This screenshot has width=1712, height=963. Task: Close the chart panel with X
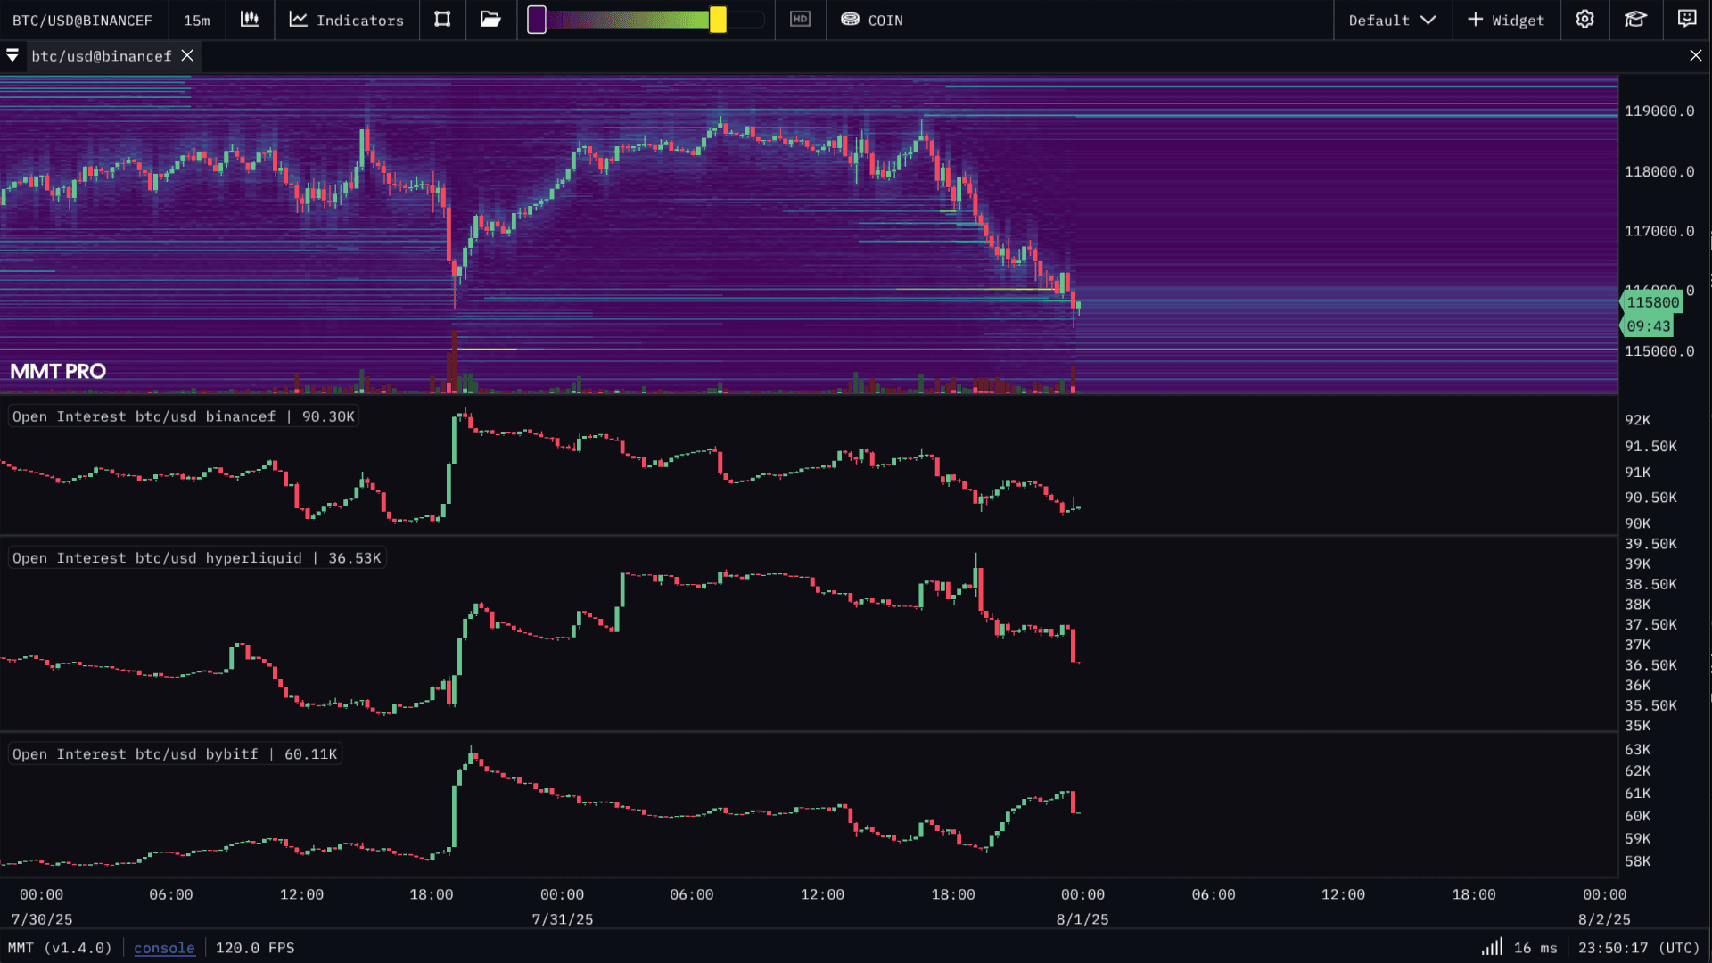pyautogui.click(x=1696, y=55)
